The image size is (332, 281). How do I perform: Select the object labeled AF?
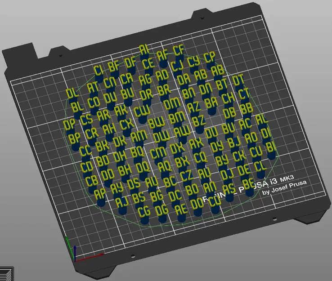[x=162, y=56]
